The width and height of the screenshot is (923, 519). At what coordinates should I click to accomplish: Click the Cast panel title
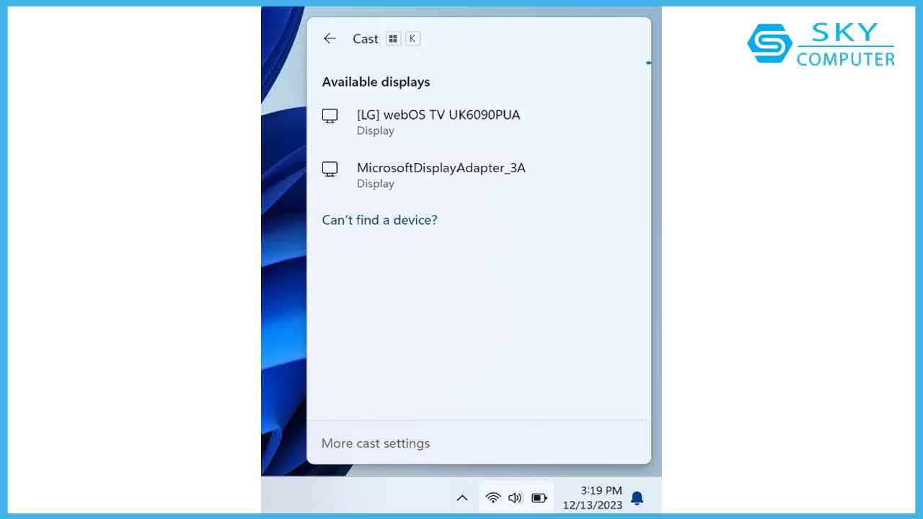tap(366, 39)
